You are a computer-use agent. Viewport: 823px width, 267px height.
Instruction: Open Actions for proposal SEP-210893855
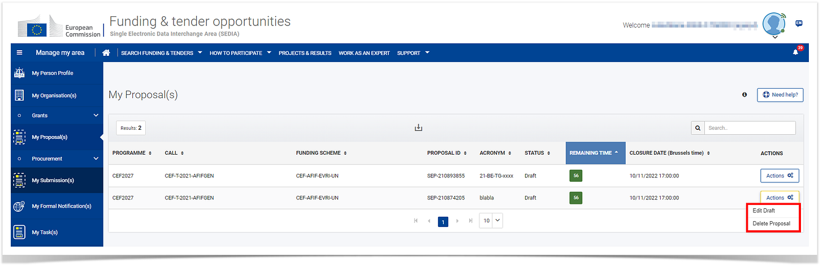click(x=779, y=176)
